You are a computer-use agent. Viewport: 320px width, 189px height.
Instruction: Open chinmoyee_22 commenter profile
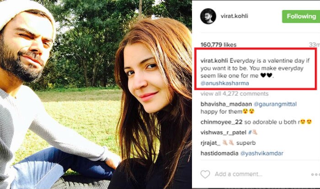221,122
